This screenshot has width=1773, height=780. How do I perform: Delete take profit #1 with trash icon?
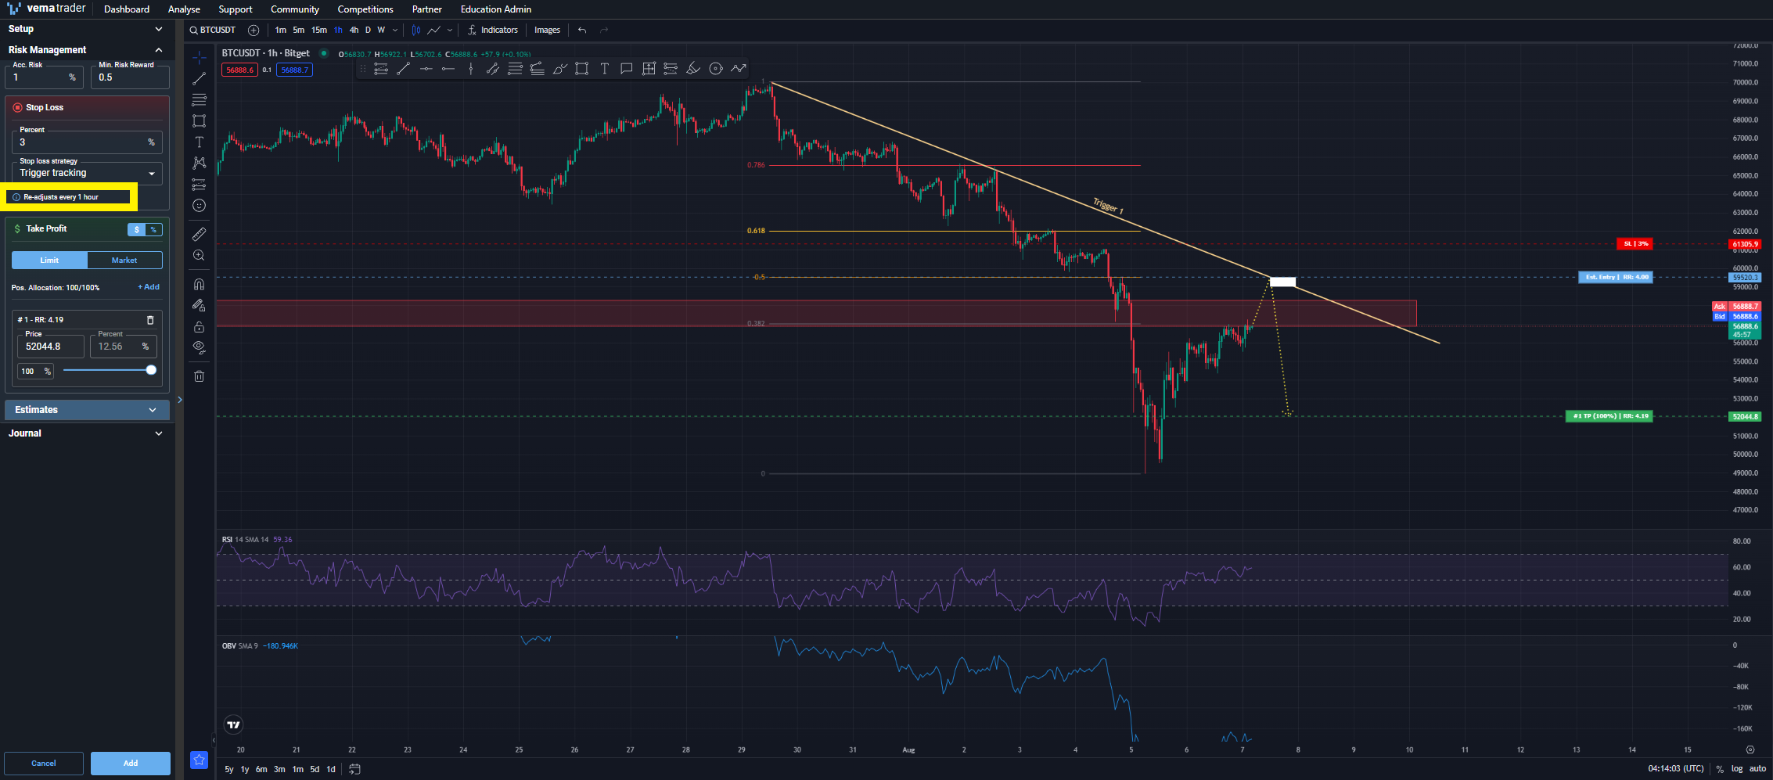coord(150,320)
